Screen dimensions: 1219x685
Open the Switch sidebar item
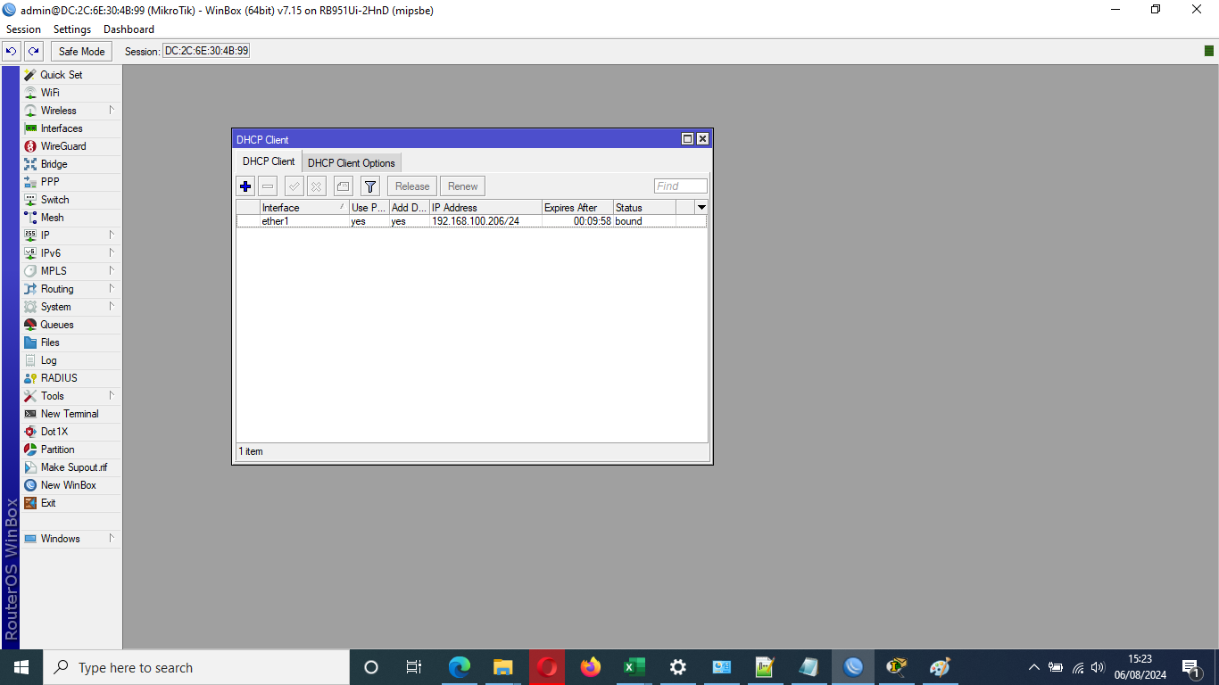pos(71,200)
